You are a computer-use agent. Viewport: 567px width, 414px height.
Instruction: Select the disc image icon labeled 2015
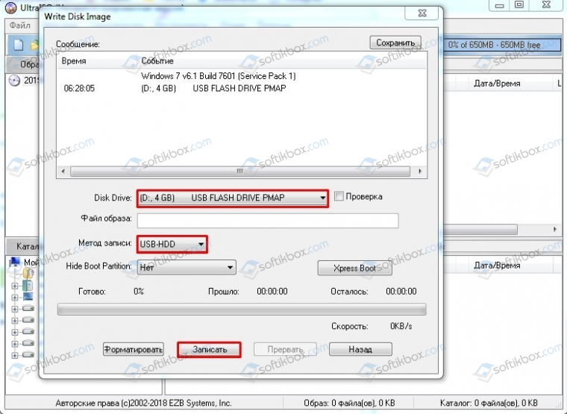click(14, 81)
